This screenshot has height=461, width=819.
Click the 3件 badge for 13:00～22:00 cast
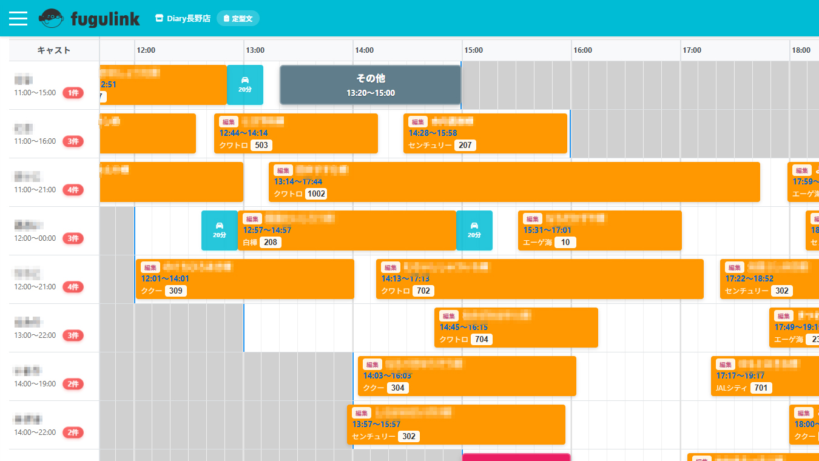tap(73, 335)
